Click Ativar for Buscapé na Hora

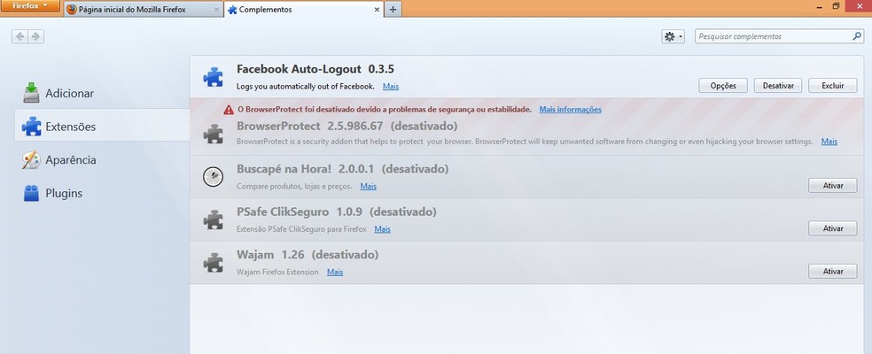[832, 186]
